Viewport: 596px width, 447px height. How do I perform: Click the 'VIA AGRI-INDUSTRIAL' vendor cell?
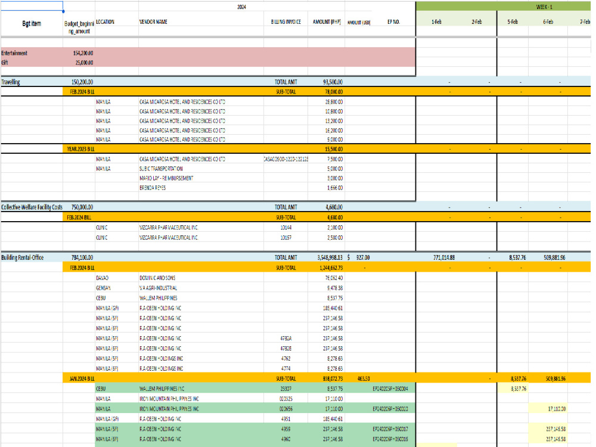coord(158,288)
